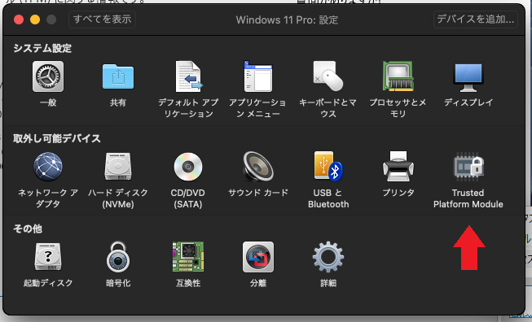Viewport: 532px width, 322px height.
Task: Open the 一般 (General) settings icon
Action: (x=48, y=76)
